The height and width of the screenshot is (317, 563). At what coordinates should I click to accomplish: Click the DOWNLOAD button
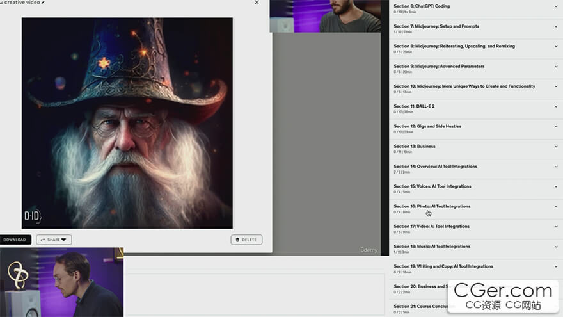pyautogui.click(x=15, y=240)
